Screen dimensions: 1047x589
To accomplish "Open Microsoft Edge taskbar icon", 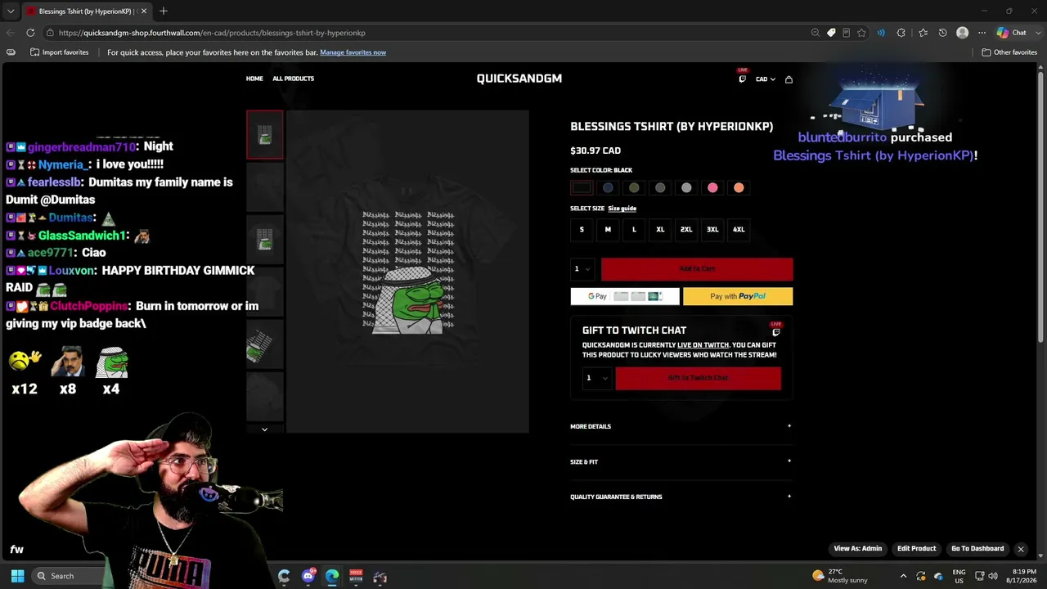I will [332, 576].
